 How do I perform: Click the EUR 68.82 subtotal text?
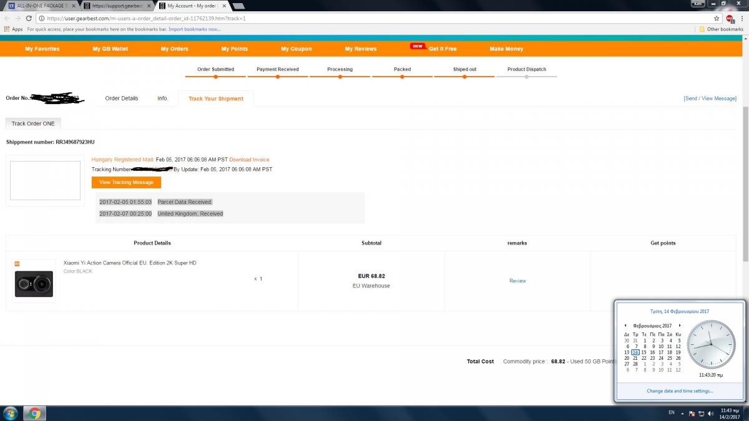(371, 276)
